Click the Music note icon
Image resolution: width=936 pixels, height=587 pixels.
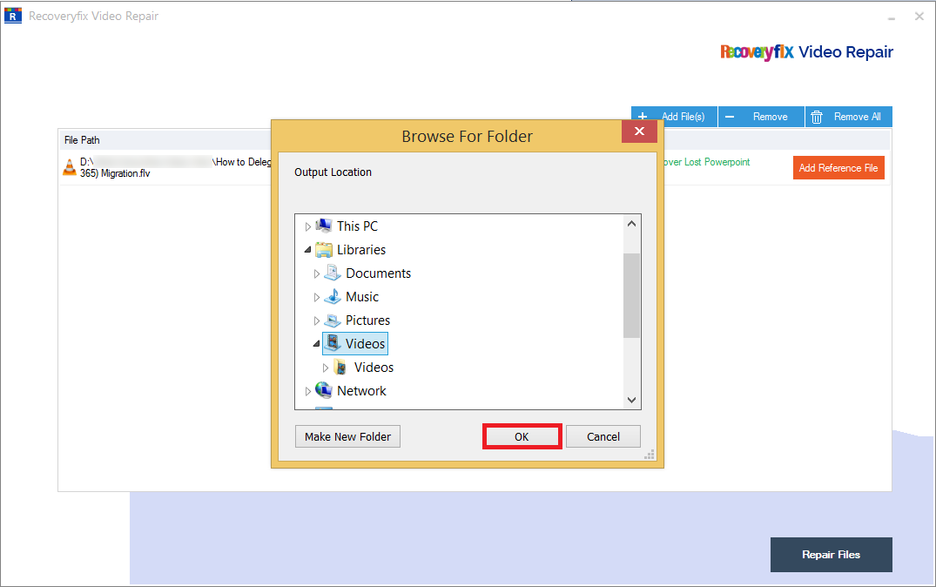[333, 296]
